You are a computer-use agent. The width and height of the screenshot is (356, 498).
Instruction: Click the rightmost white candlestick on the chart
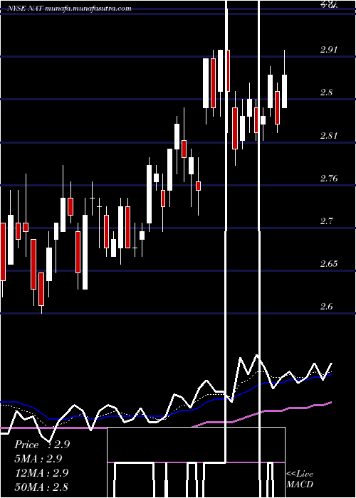click(x=285, y=92)
